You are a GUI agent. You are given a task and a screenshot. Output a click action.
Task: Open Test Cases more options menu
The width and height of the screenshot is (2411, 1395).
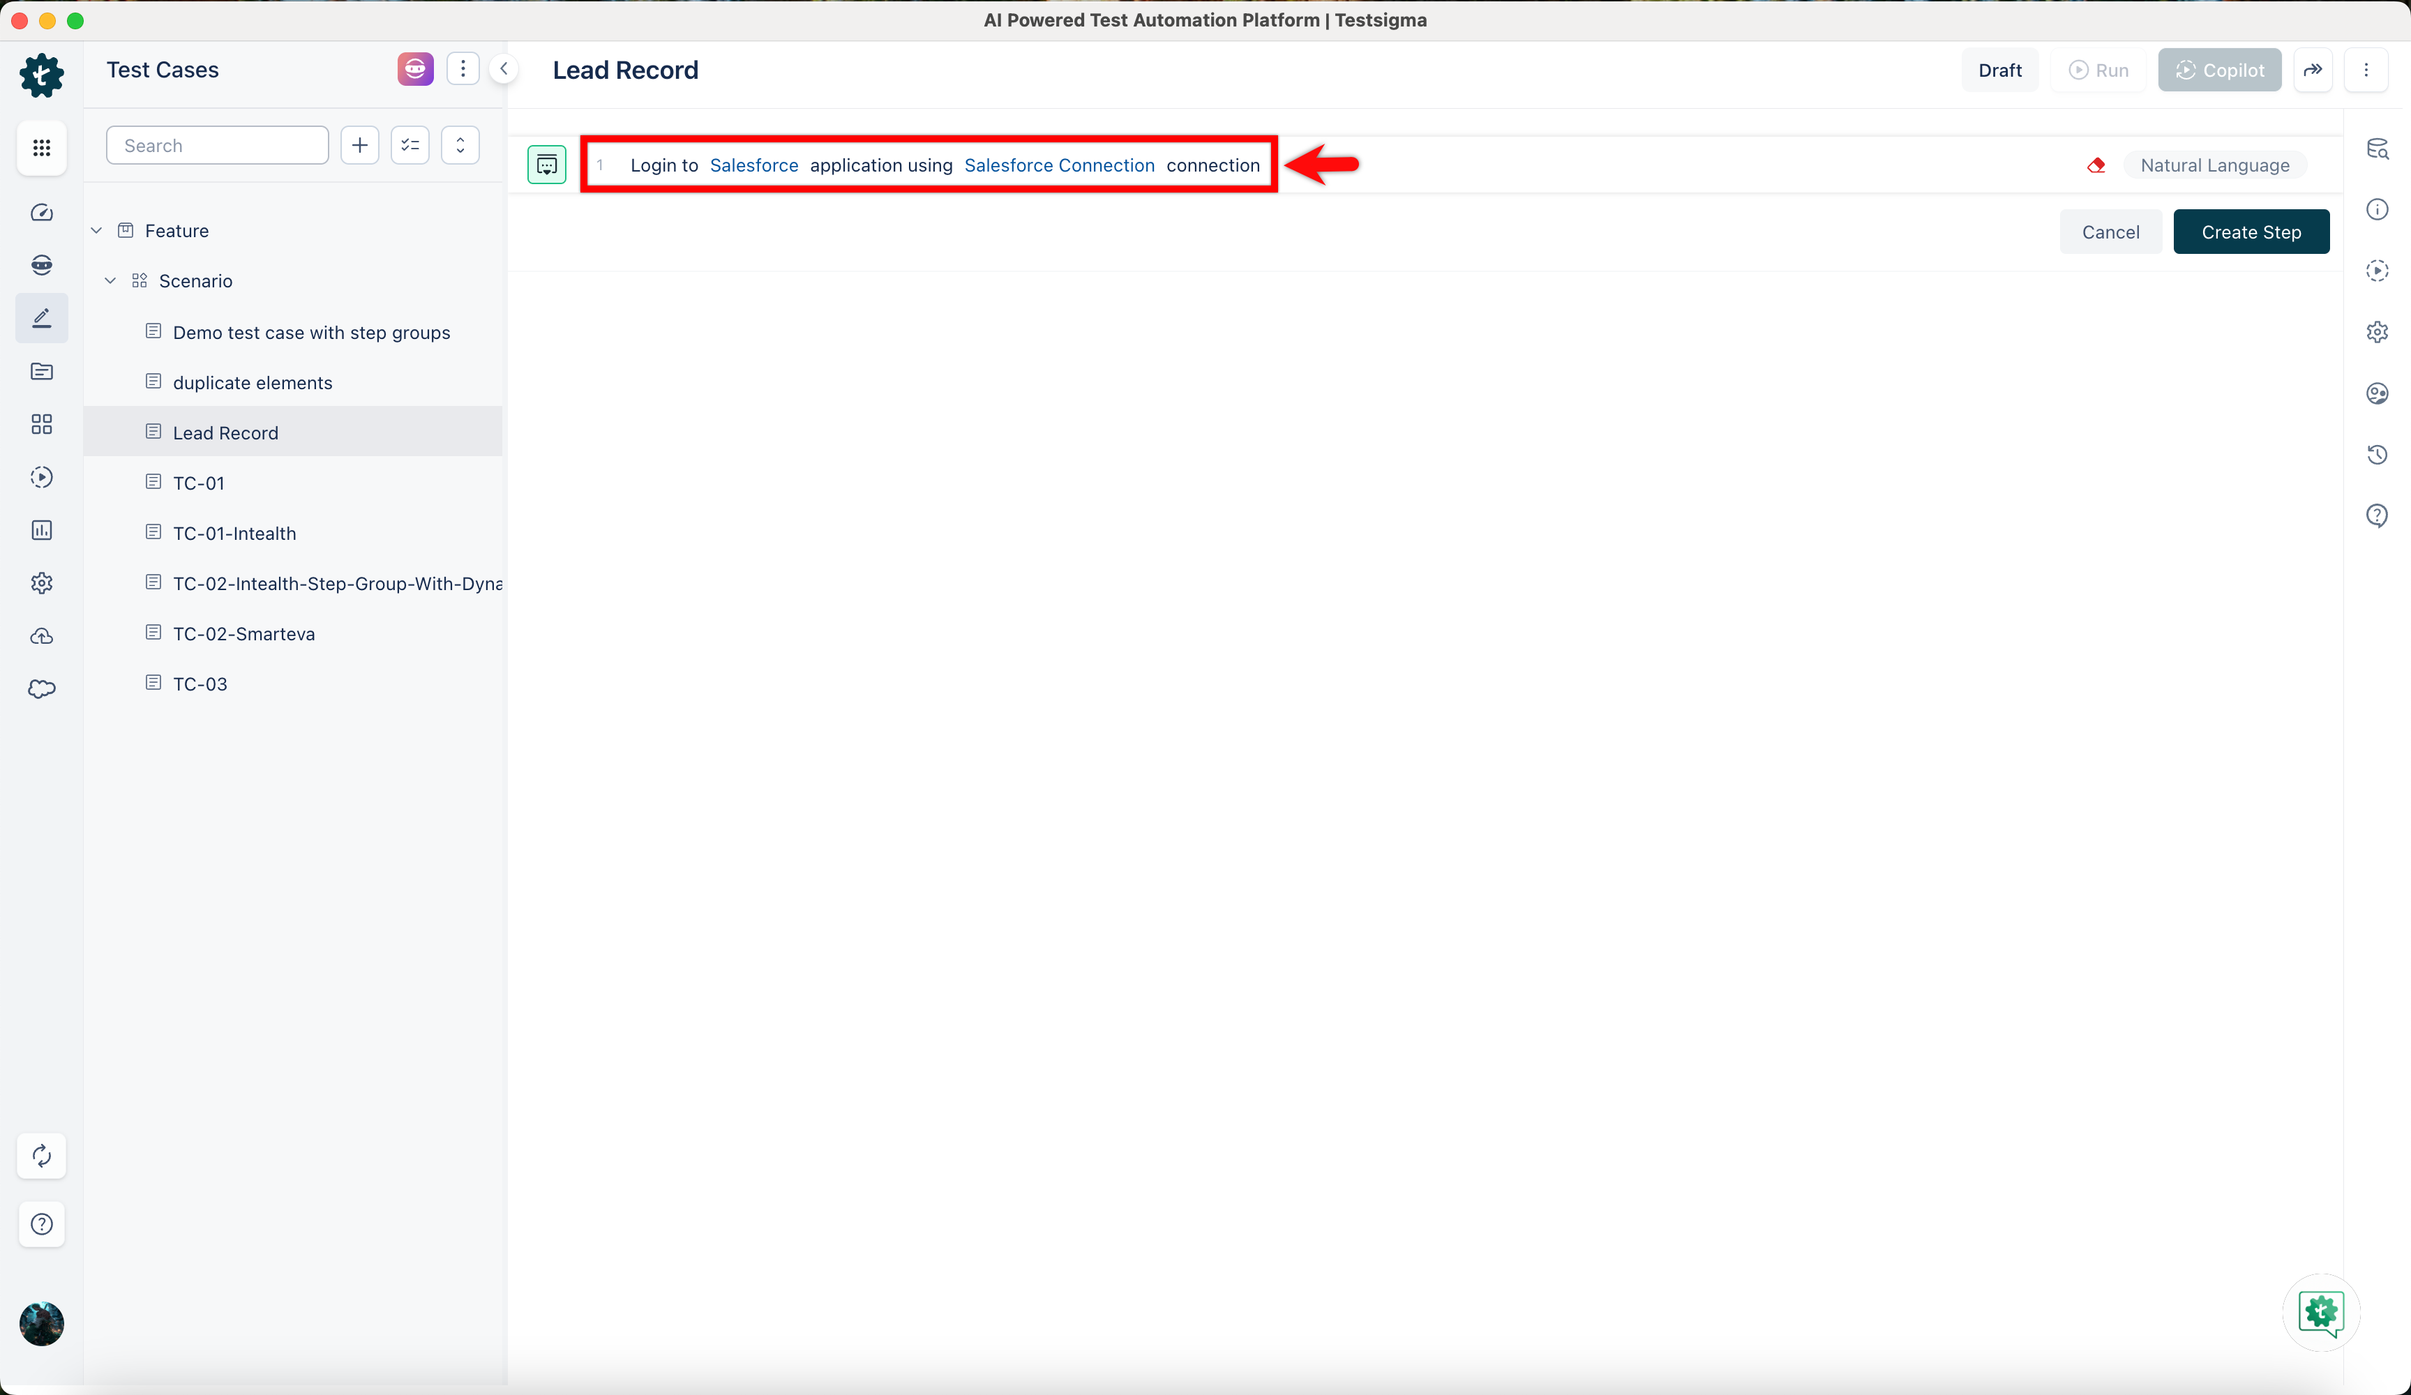point(463,69)
